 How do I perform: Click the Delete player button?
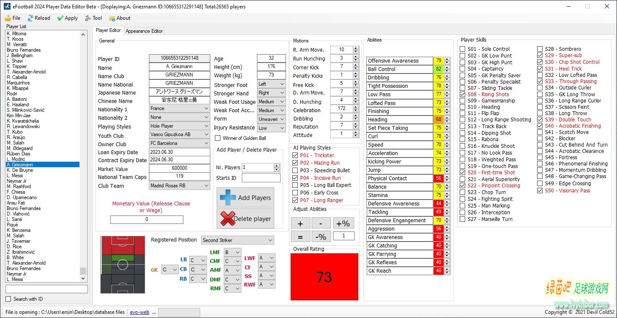tap(245, 218)
